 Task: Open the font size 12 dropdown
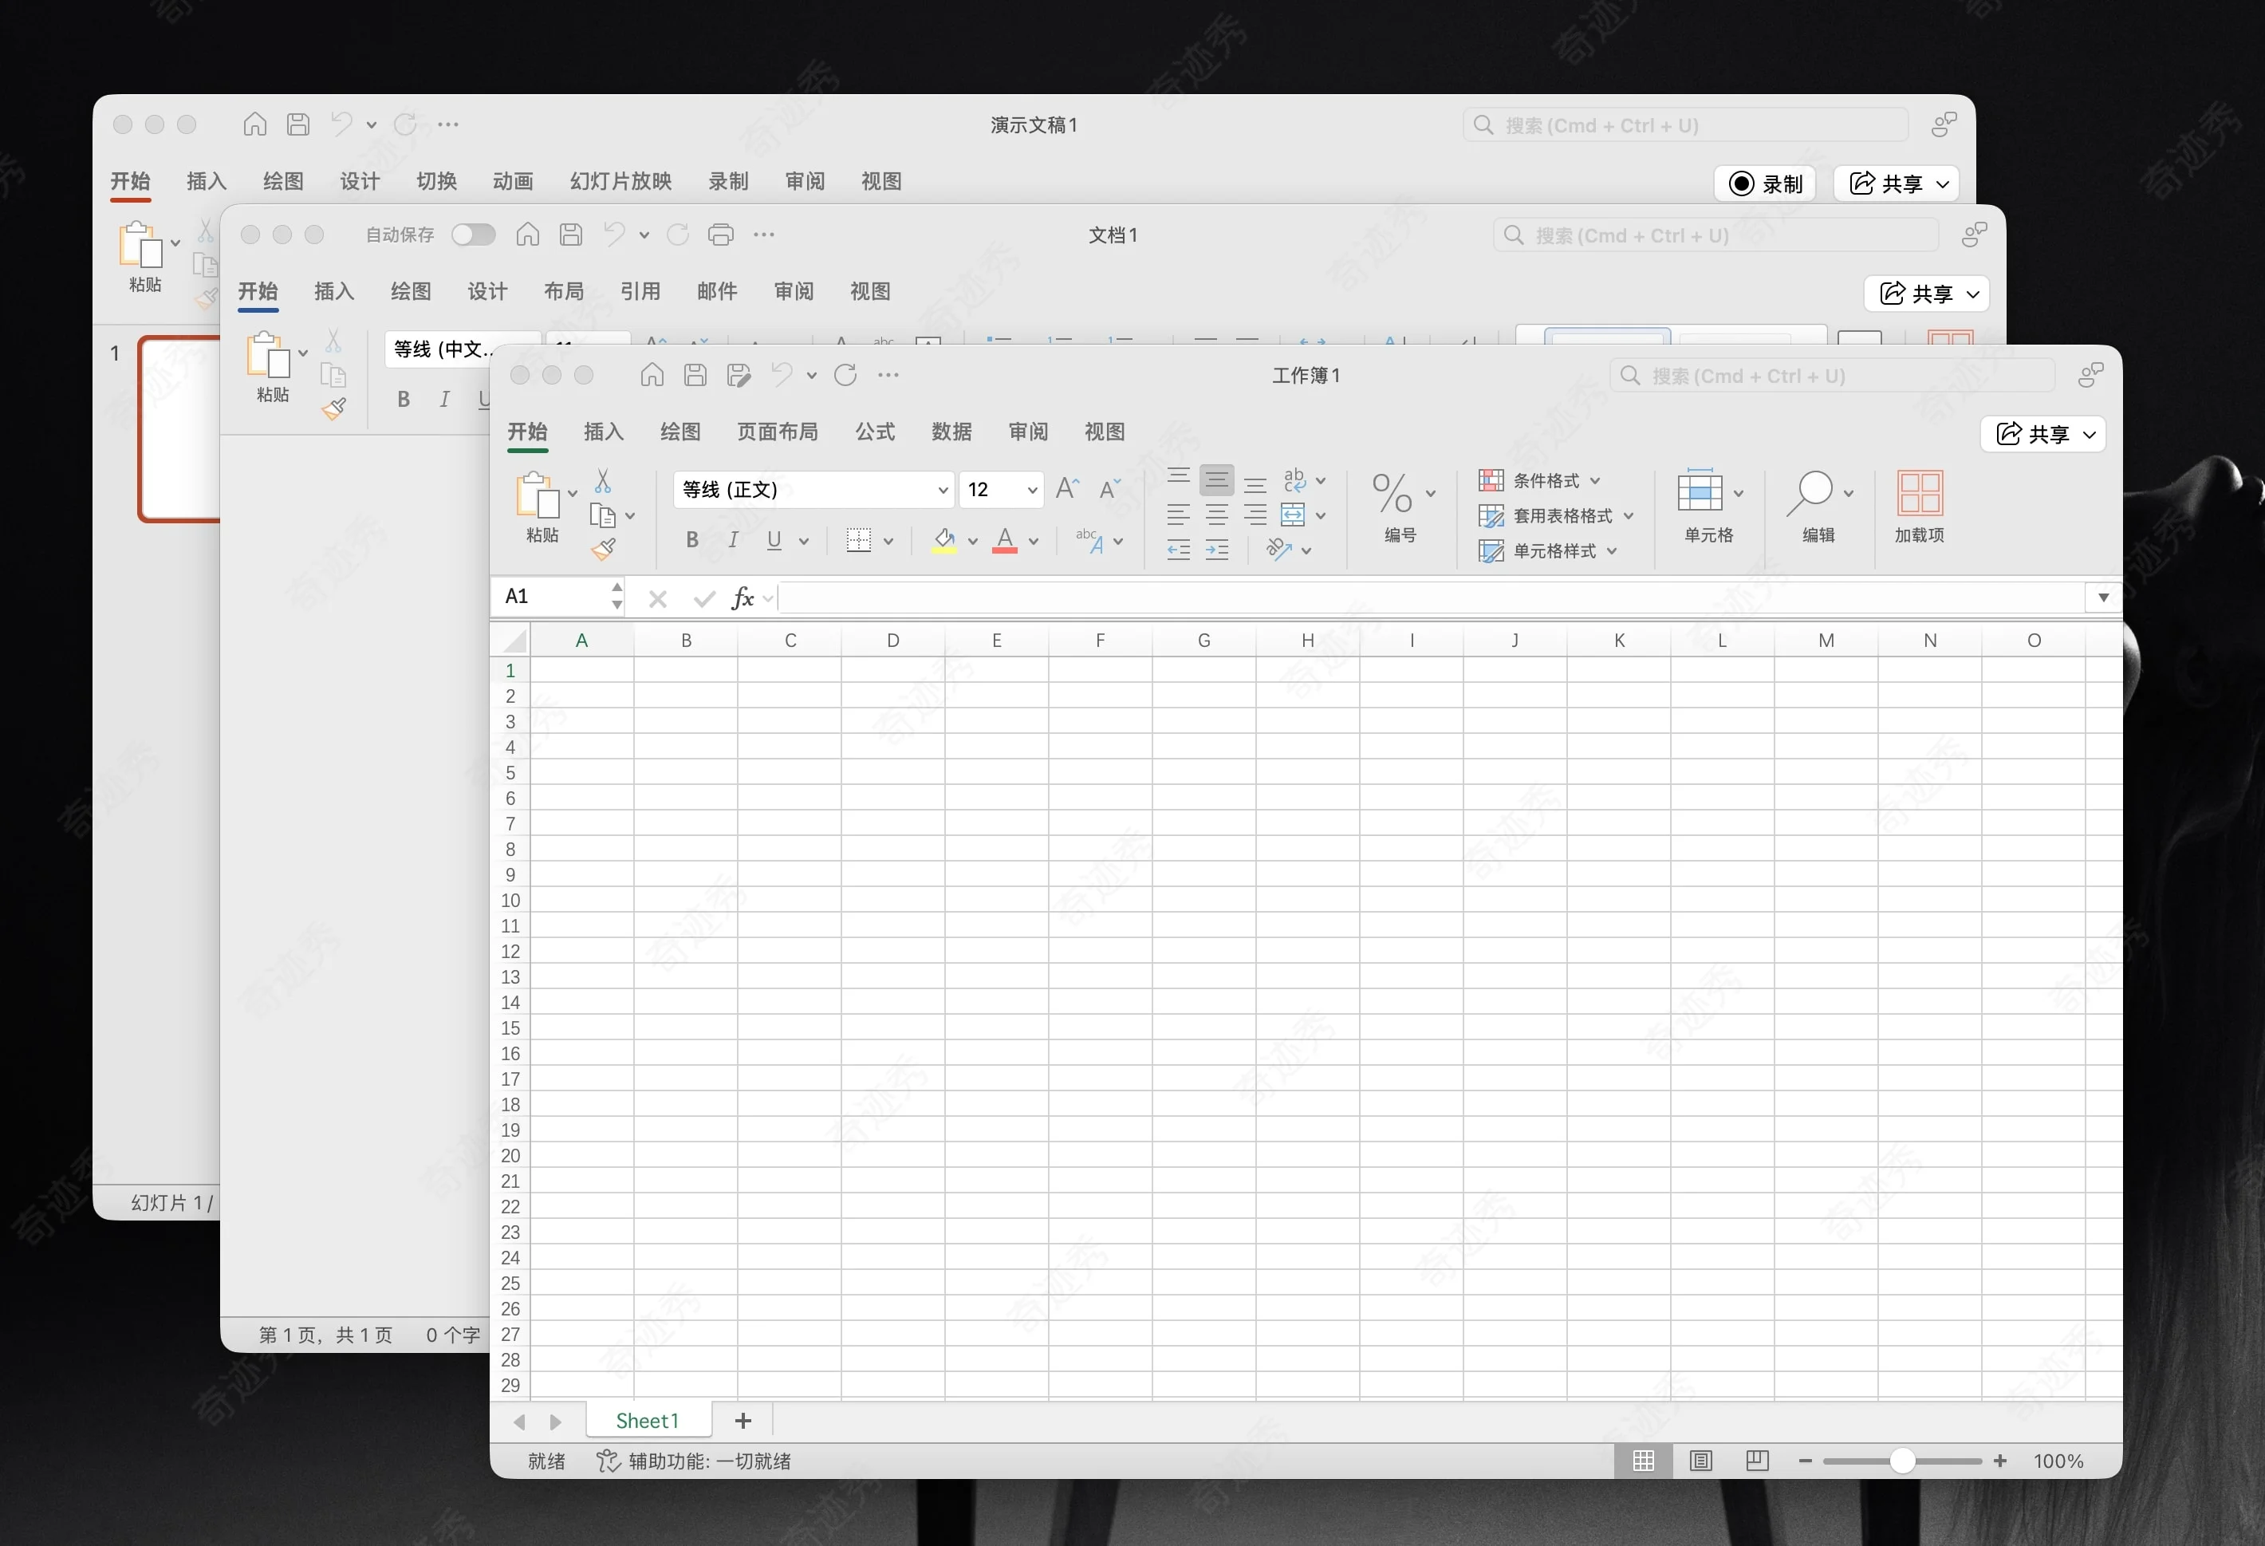(x=1031, y=489)
